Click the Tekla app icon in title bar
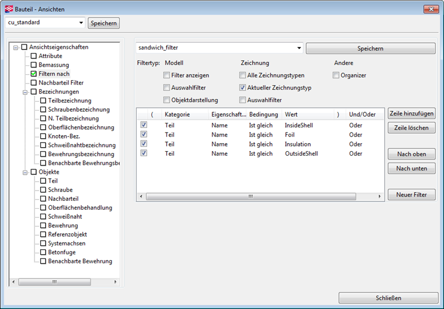The image size is (444, 309). [8, 9]
